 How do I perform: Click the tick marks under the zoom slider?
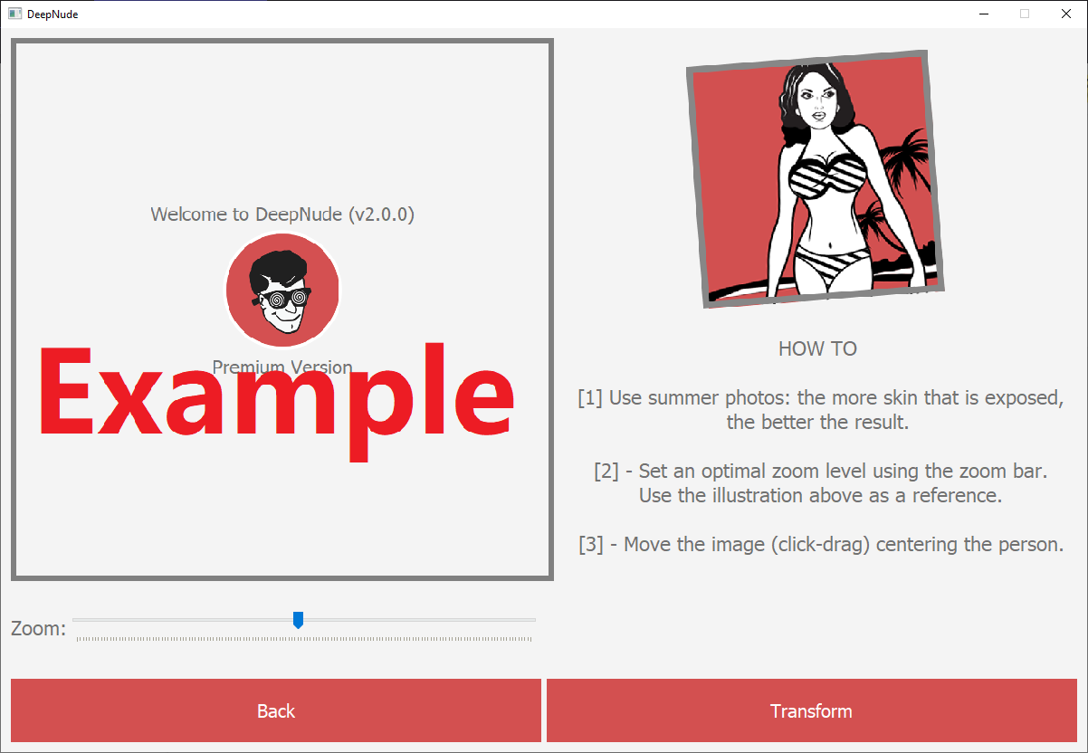coord(304,639)
